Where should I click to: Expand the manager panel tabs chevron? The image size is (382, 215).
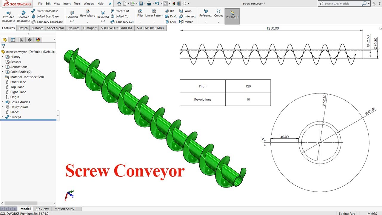(x=54, y=39)
